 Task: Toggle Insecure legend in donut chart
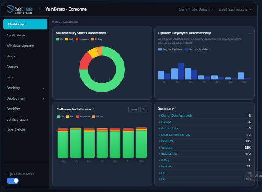[82, 39]
